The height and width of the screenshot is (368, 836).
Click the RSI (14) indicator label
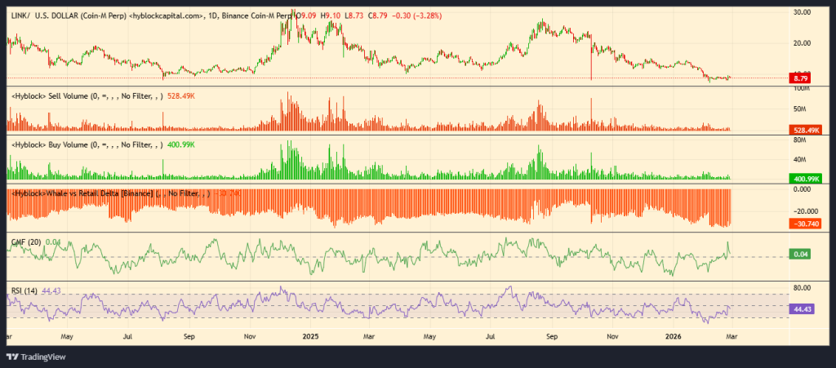click(x=23, y=291)
